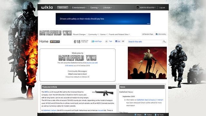Click the 618 articles link
Viewport: 206px width, 116px height.
(70, 66)
